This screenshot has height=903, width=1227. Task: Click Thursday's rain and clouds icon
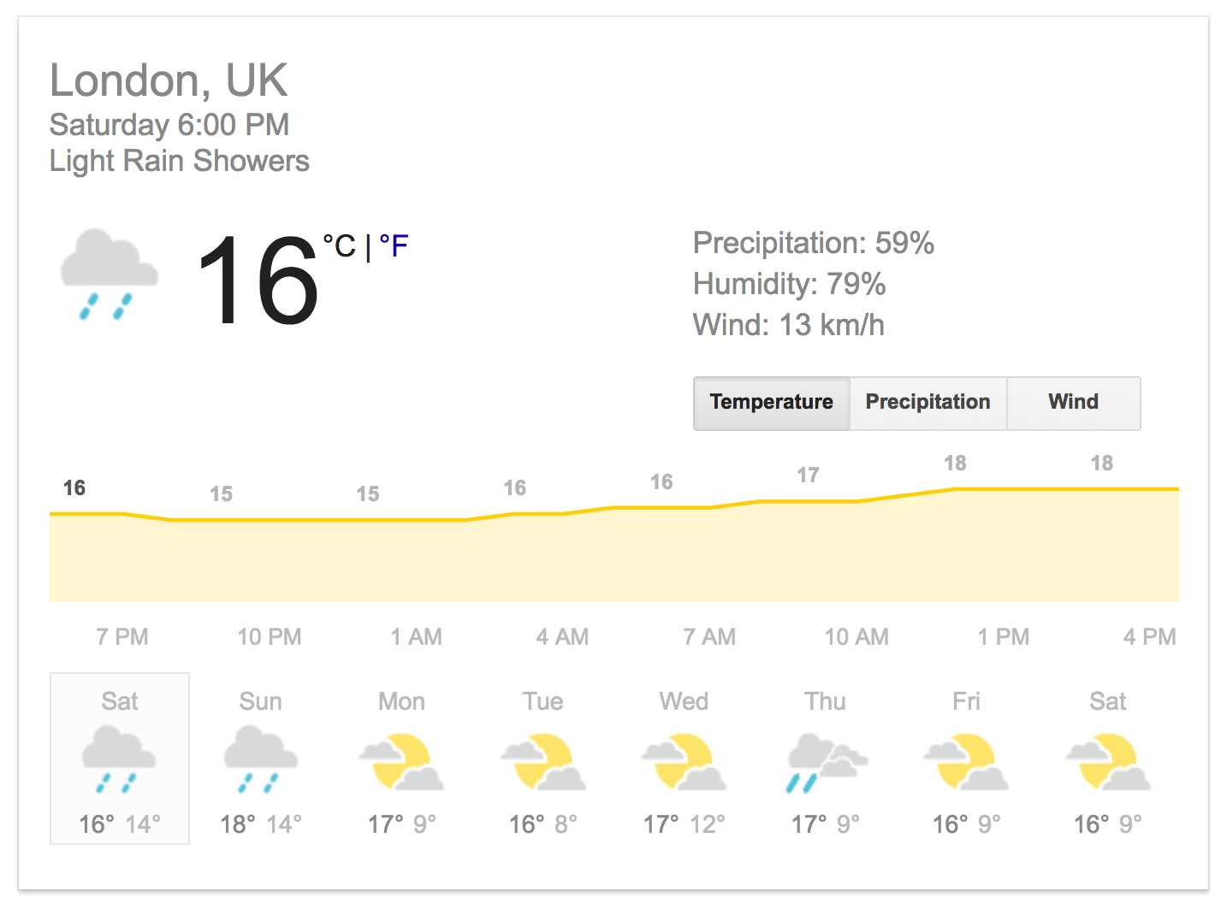coord(827,762)
